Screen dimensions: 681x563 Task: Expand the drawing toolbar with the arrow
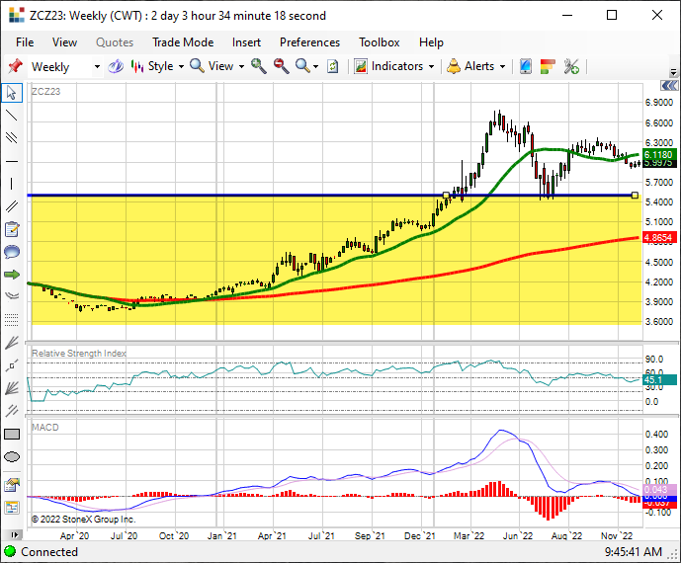point(15,534)
